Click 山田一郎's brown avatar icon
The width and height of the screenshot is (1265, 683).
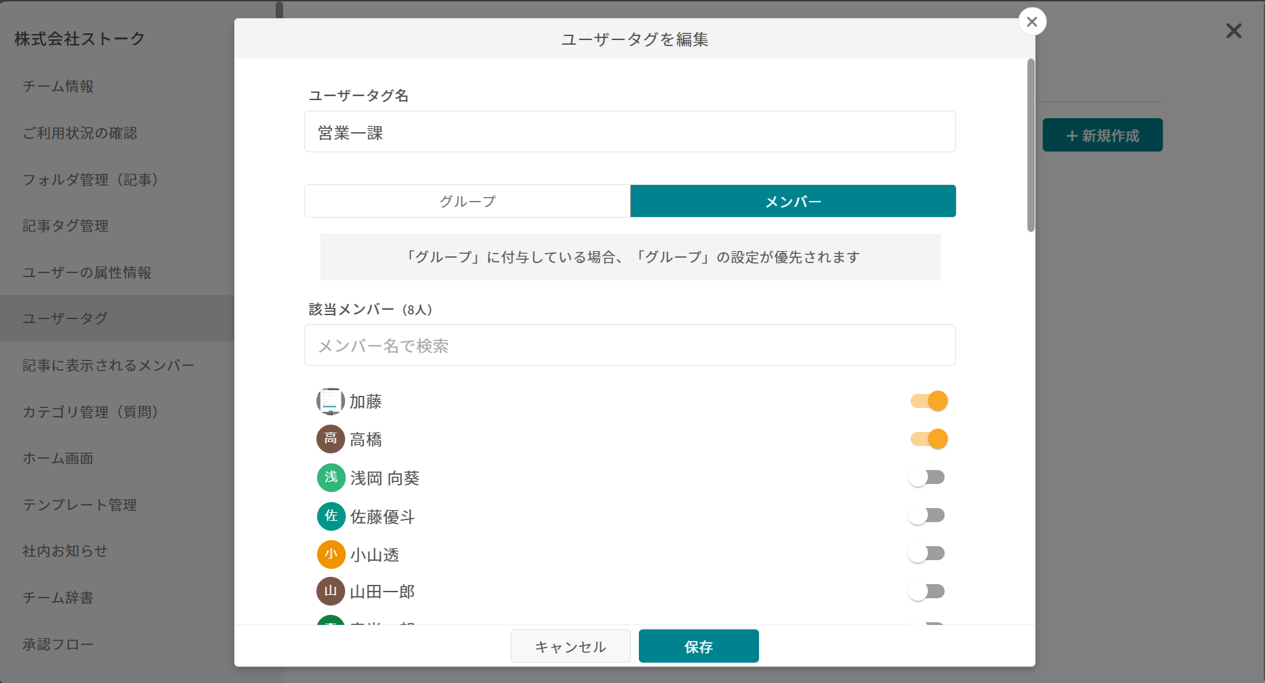point(330,592)
